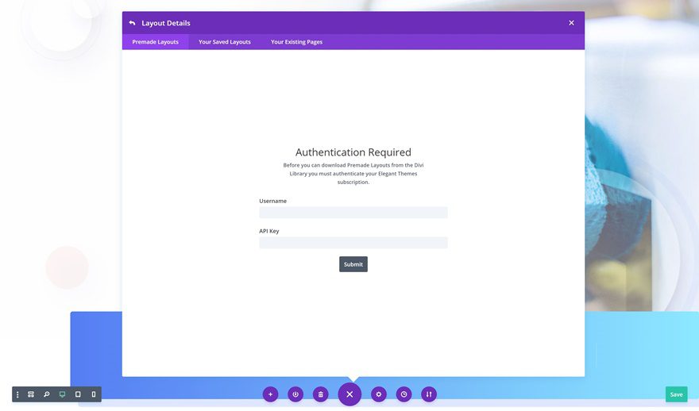Open page settings gear icon
The image size is (699, 411).
pos(378,394)
